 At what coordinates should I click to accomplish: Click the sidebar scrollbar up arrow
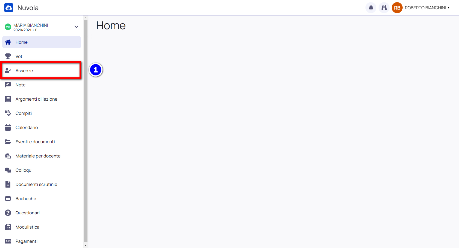86,18
